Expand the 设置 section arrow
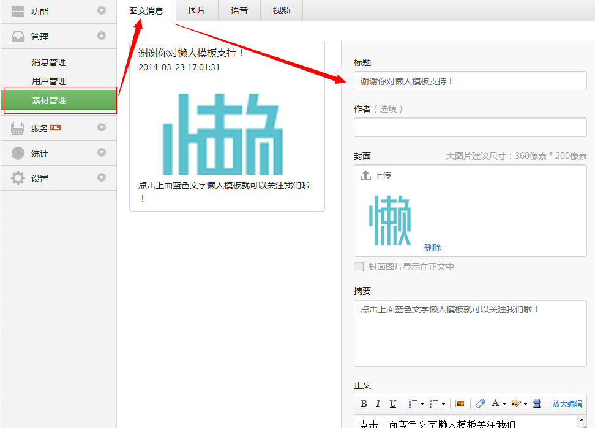 coord(102,177)
